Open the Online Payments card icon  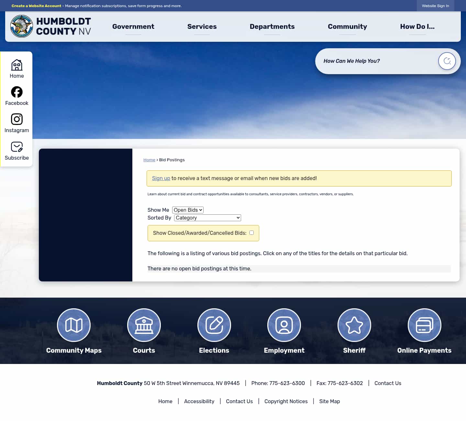[424, 325]
